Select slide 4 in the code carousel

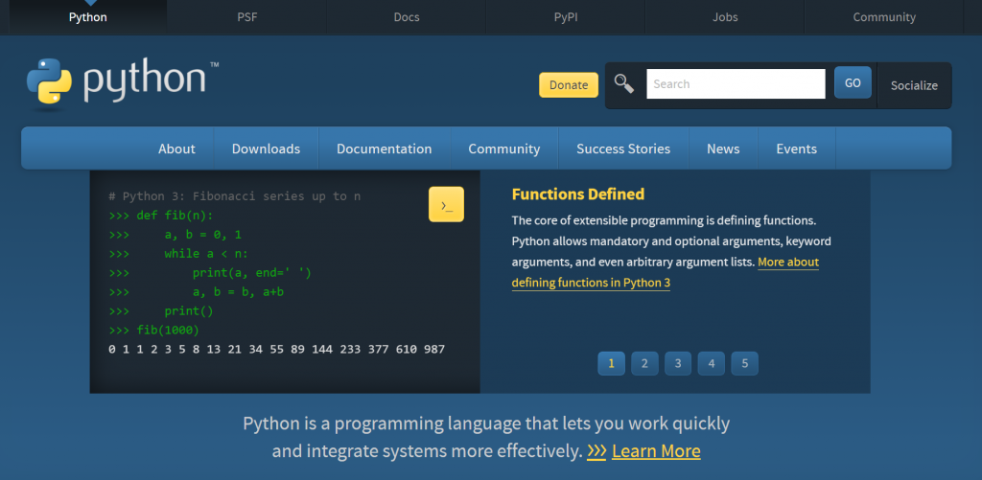click(711, 364)
